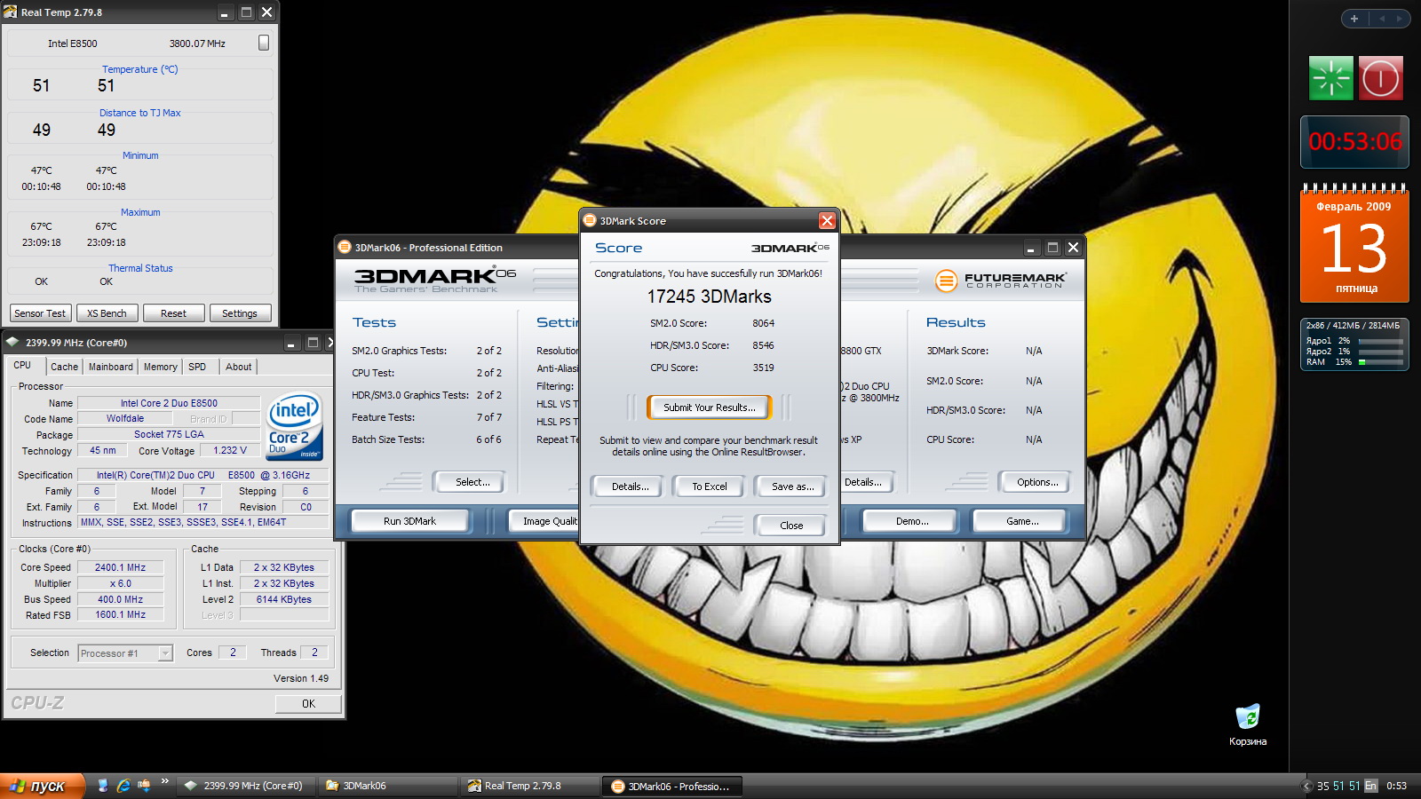Click OK button in CPU-Z window
The height and width of the screenshot is (799, 1421).
click(x=308, y=703)
